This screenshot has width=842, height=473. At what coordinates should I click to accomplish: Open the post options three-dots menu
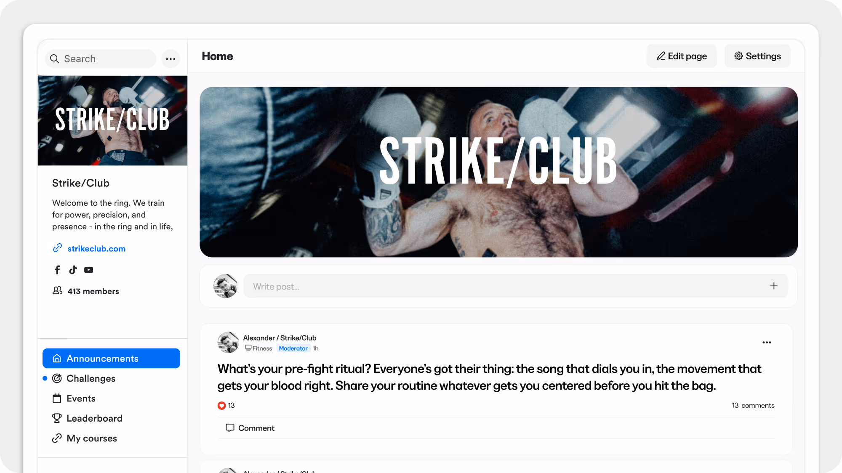[767, 343]
